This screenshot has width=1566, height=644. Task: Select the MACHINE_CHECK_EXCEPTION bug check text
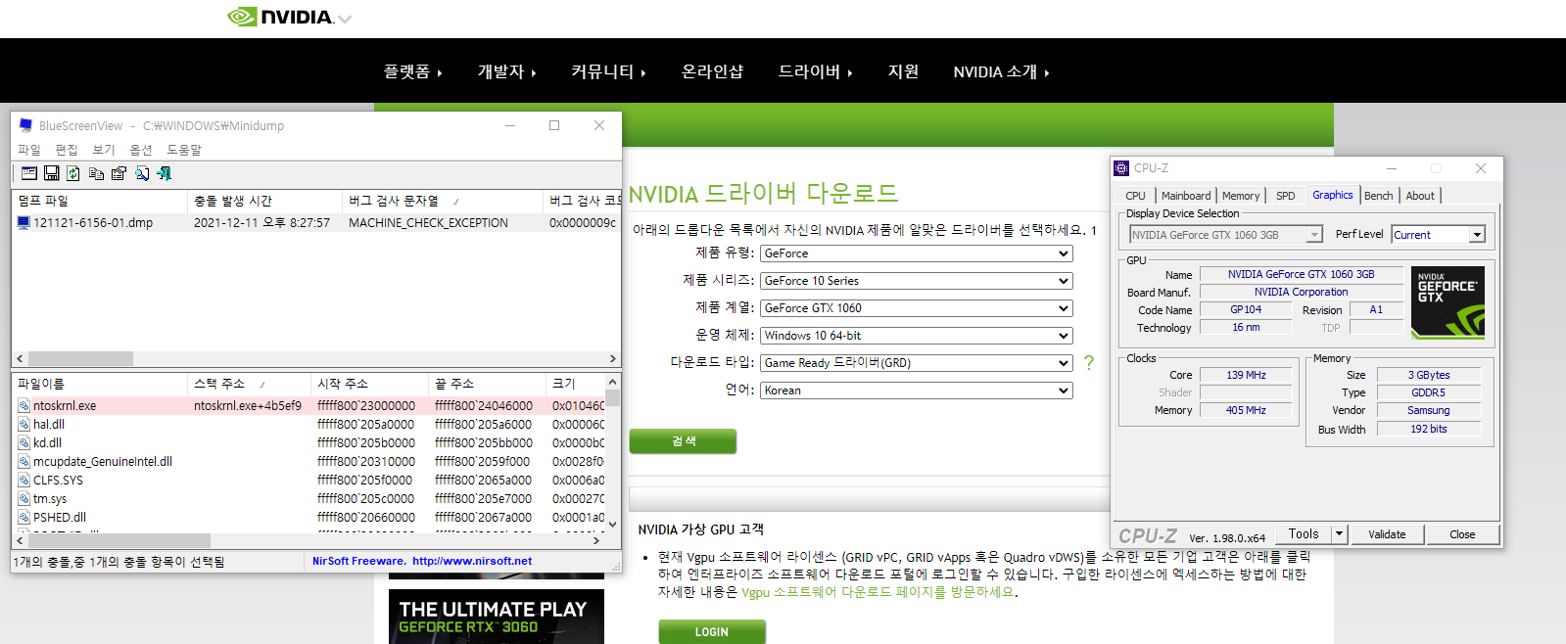[x=428, y=223]
